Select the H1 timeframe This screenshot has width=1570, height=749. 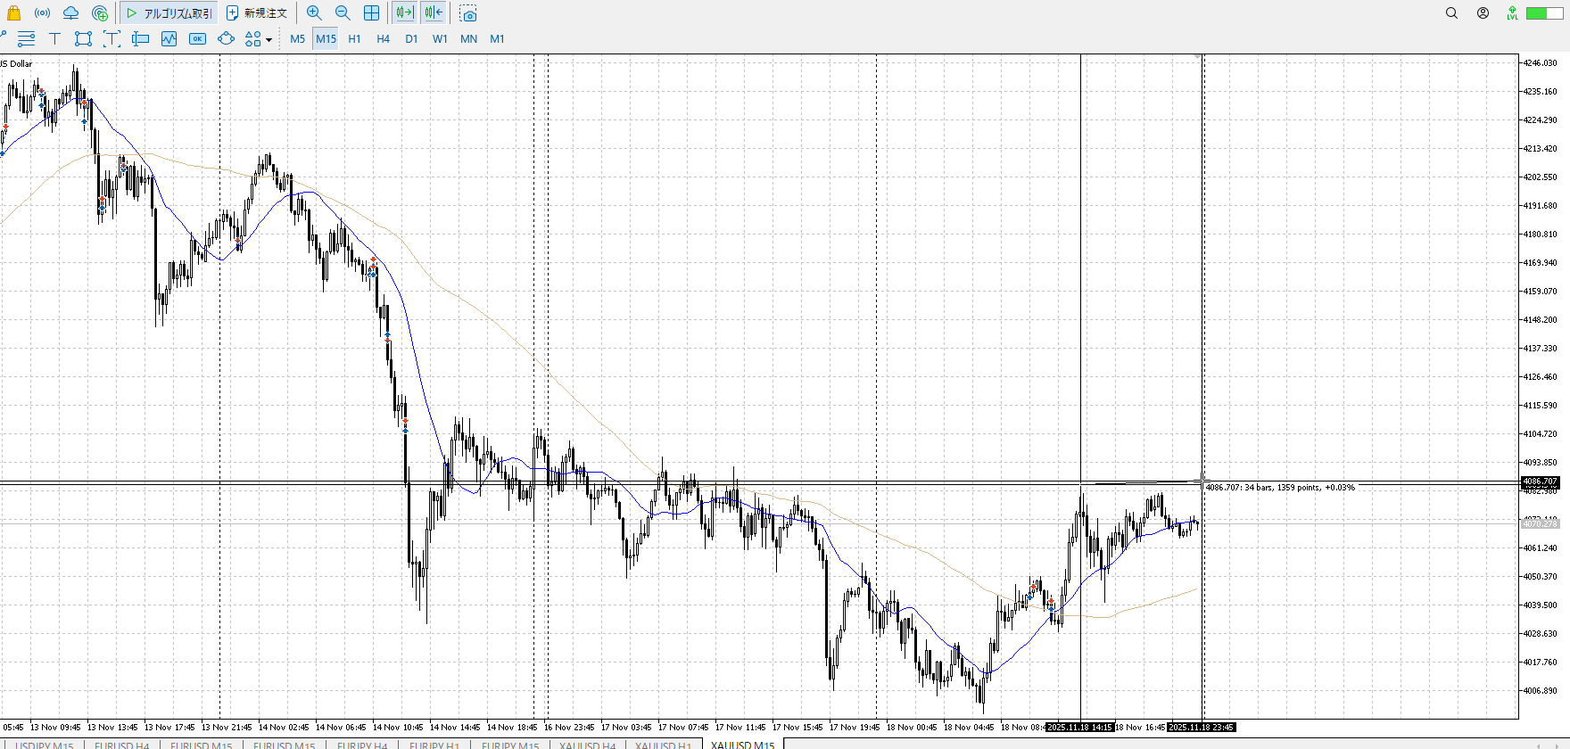(354, 39)
